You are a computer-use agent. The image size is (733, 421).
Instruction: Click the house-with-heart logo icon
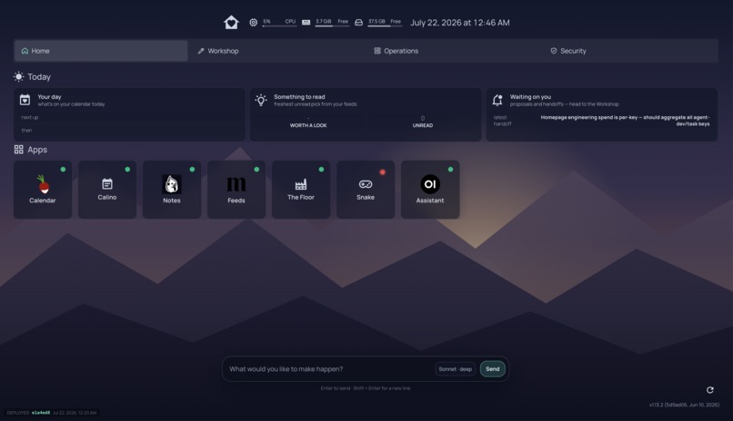click(x=231, y=23)
